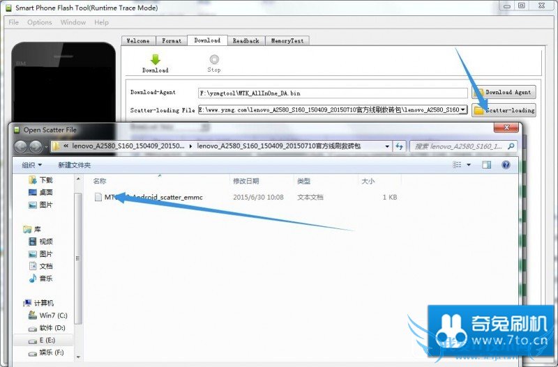The height and width of the screenshot is (367, 558).
Task: Open the Window menu
Action: 73,22
